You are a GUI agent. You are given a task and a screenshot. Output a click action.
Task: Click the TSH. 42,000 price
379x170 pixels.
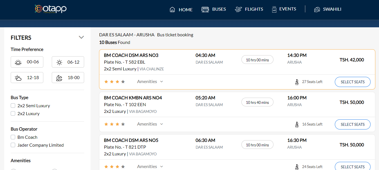coord(352,60)
